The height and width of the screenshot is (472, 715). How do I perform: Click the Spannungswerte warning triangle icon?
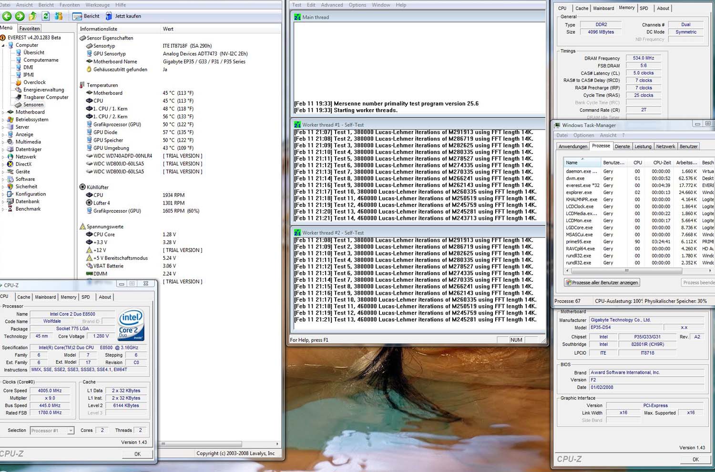click(x=82, y=226)
